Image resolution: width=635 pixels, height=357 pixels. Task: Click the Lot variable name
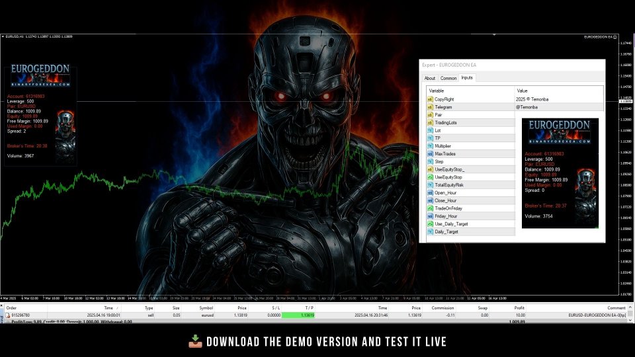[x=438, y=130]
